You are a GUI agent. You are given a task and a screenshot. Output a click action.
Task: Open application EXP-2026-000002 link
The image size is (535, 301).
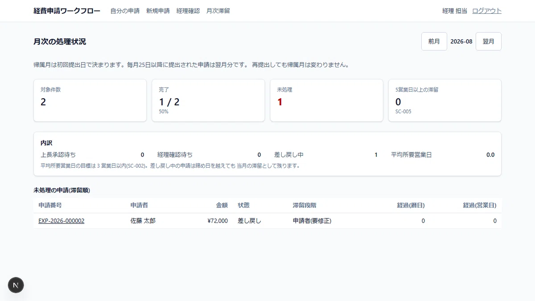pos(62,221)
